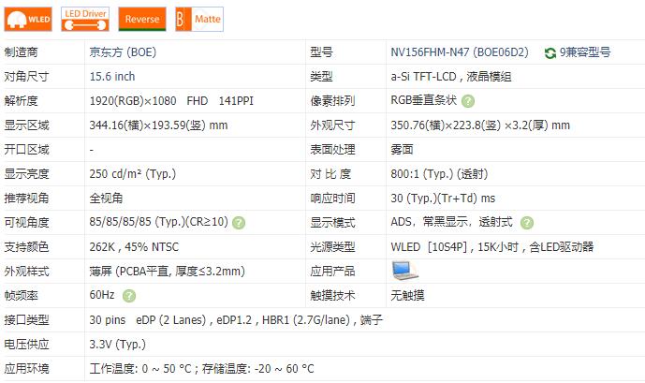
Task: Select the 1920(RGB)×1080 FHD 141PPI value
Action: [171, 101]
